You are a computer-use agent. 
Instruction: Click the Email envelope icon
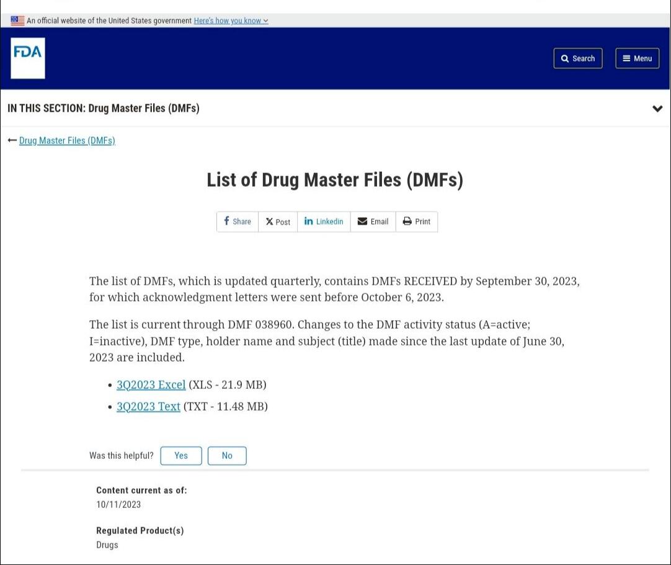point(363,221)
